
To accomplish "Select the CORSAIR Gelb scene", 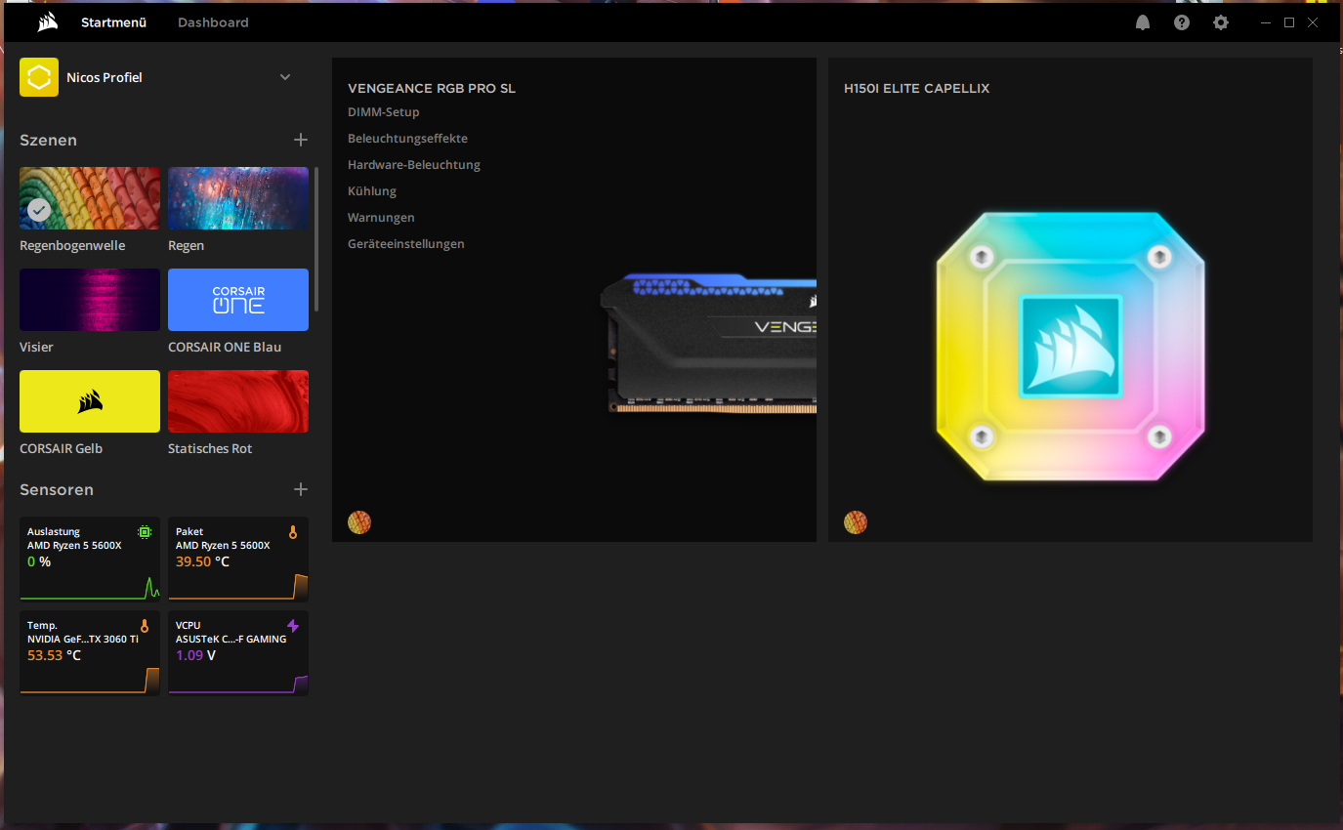I will 90,401.
